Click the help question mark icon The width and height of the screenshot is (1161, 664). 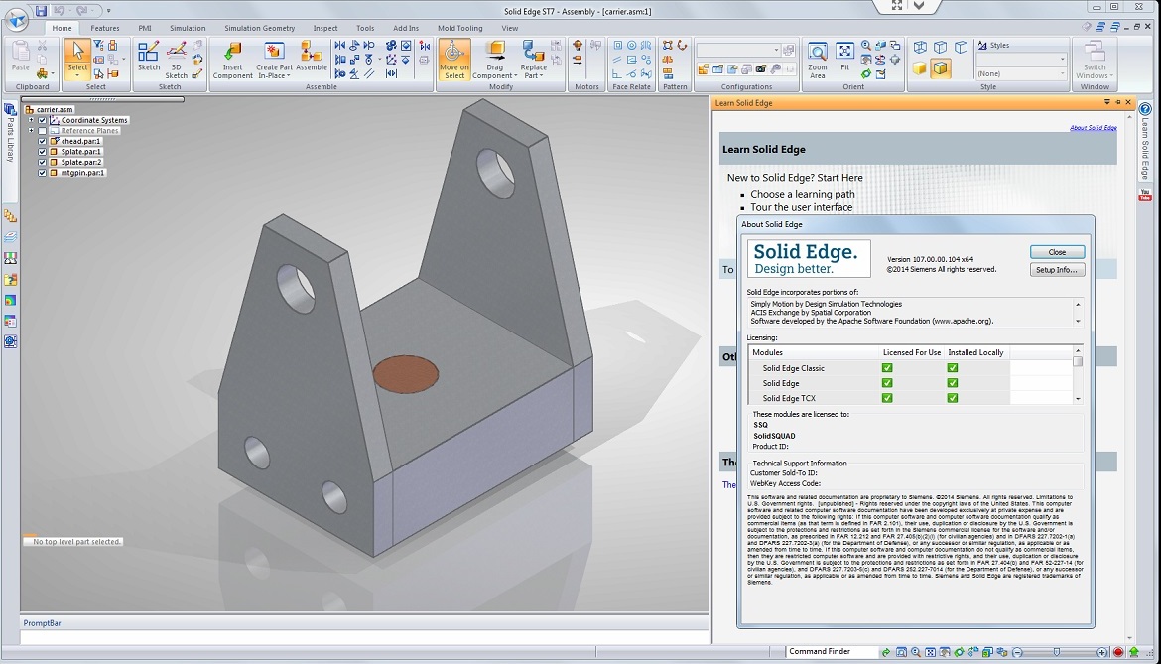(1145, 109)
